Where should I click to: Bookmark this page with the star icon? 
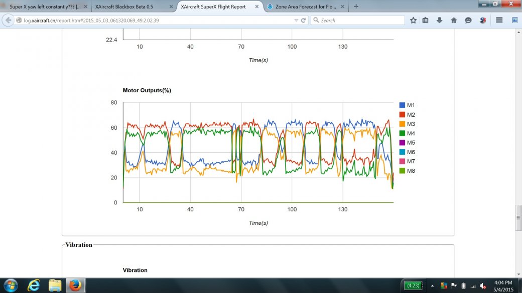(413, 20)
